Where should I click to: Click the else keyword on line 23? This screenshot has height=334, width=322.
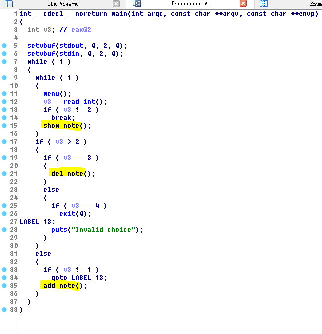[51, 190]
